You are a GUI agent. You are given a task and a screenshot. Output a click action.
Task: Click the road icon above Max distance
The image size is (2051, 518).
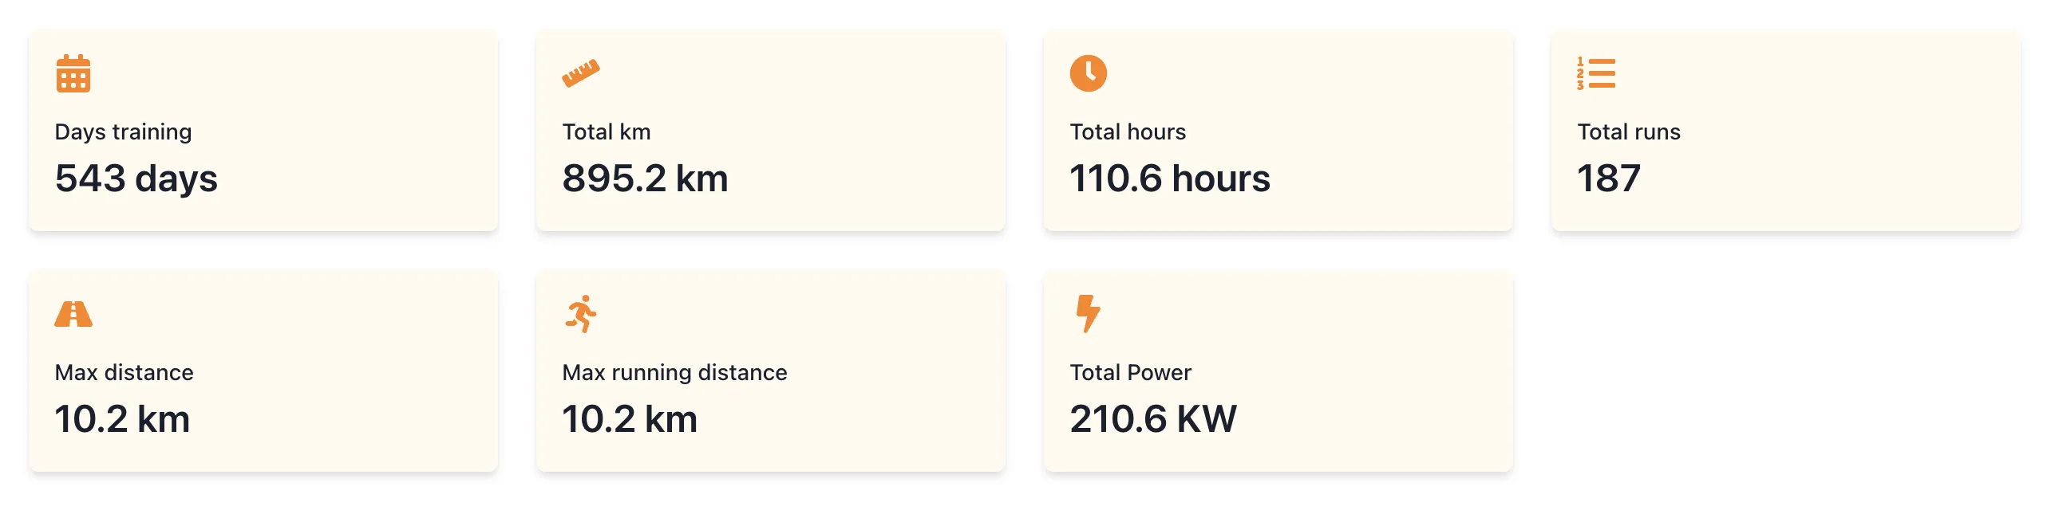tap(73, 314)
